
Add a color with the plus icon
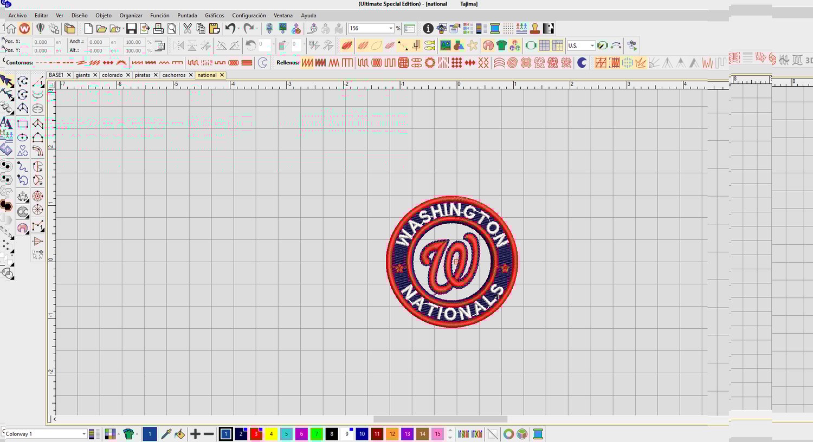coord(195,434)
